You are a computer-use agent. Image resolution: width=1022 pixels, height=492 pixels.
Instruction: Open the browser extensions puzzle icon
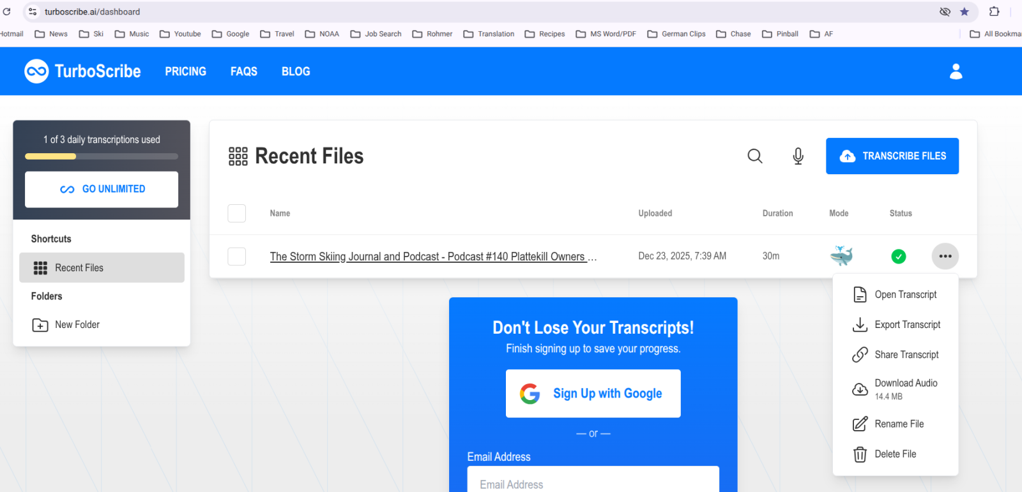pyautogui.click(x=994, y=11)
